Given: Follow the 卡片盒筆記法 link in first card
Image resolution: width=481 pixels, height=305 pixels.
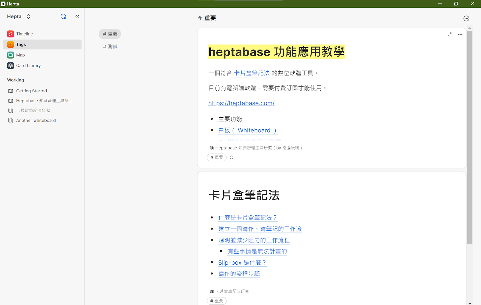Looking at the screenshot, I should tap(252, 73).
